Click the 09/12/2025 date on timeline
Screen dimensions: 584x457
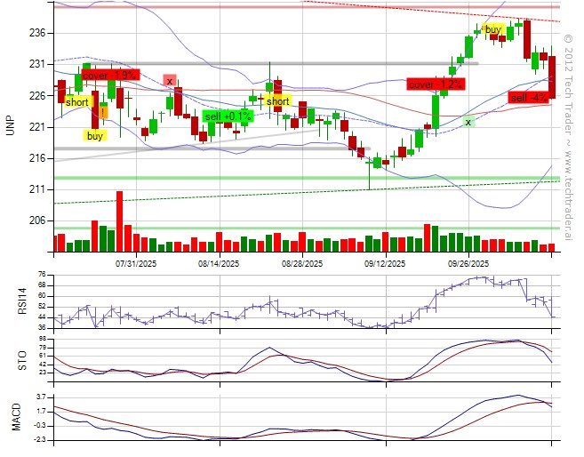[385, 263]
